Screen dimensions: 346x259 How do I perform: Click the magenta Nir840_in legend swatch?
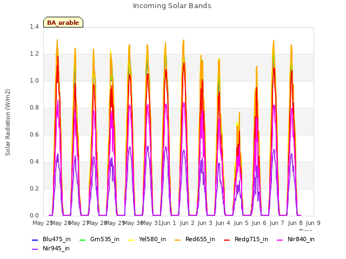click(x=280, y=240)
